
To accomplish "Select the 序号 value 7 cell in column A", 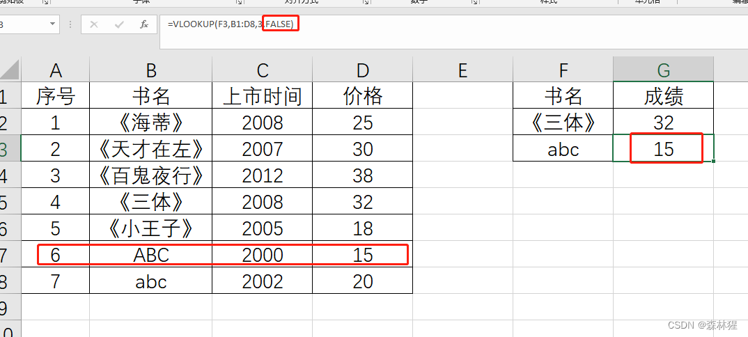I will coord(55,281).
